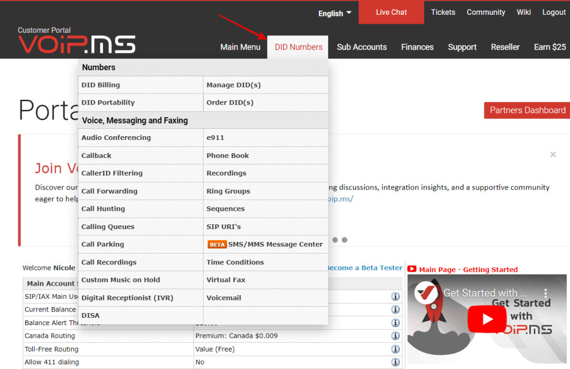Viewport: 570px width, 369px height.
Task: Open the Sub Accounts menu
Action: pos(362,47)
